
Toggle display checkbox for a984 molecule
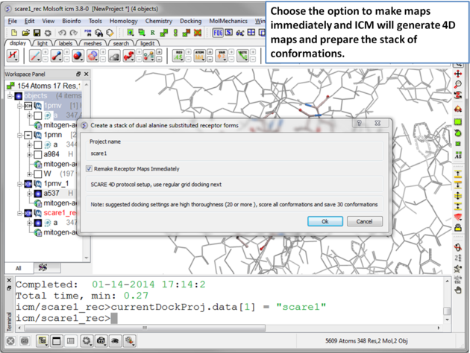tap(38, 154)
